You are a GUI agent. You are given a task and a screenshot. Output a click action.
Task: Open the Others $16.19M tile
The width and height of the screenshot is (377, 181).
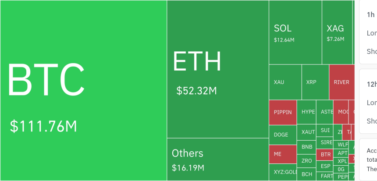(x=217, y=159)
